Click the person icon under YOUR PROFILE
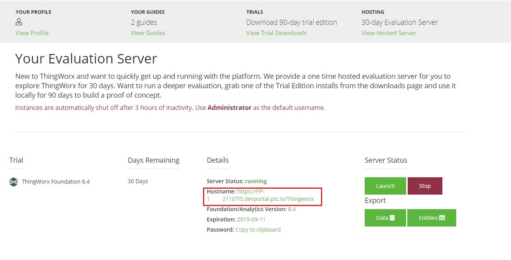The height and width of the screenshot is (260, 511). pos(19,22)
